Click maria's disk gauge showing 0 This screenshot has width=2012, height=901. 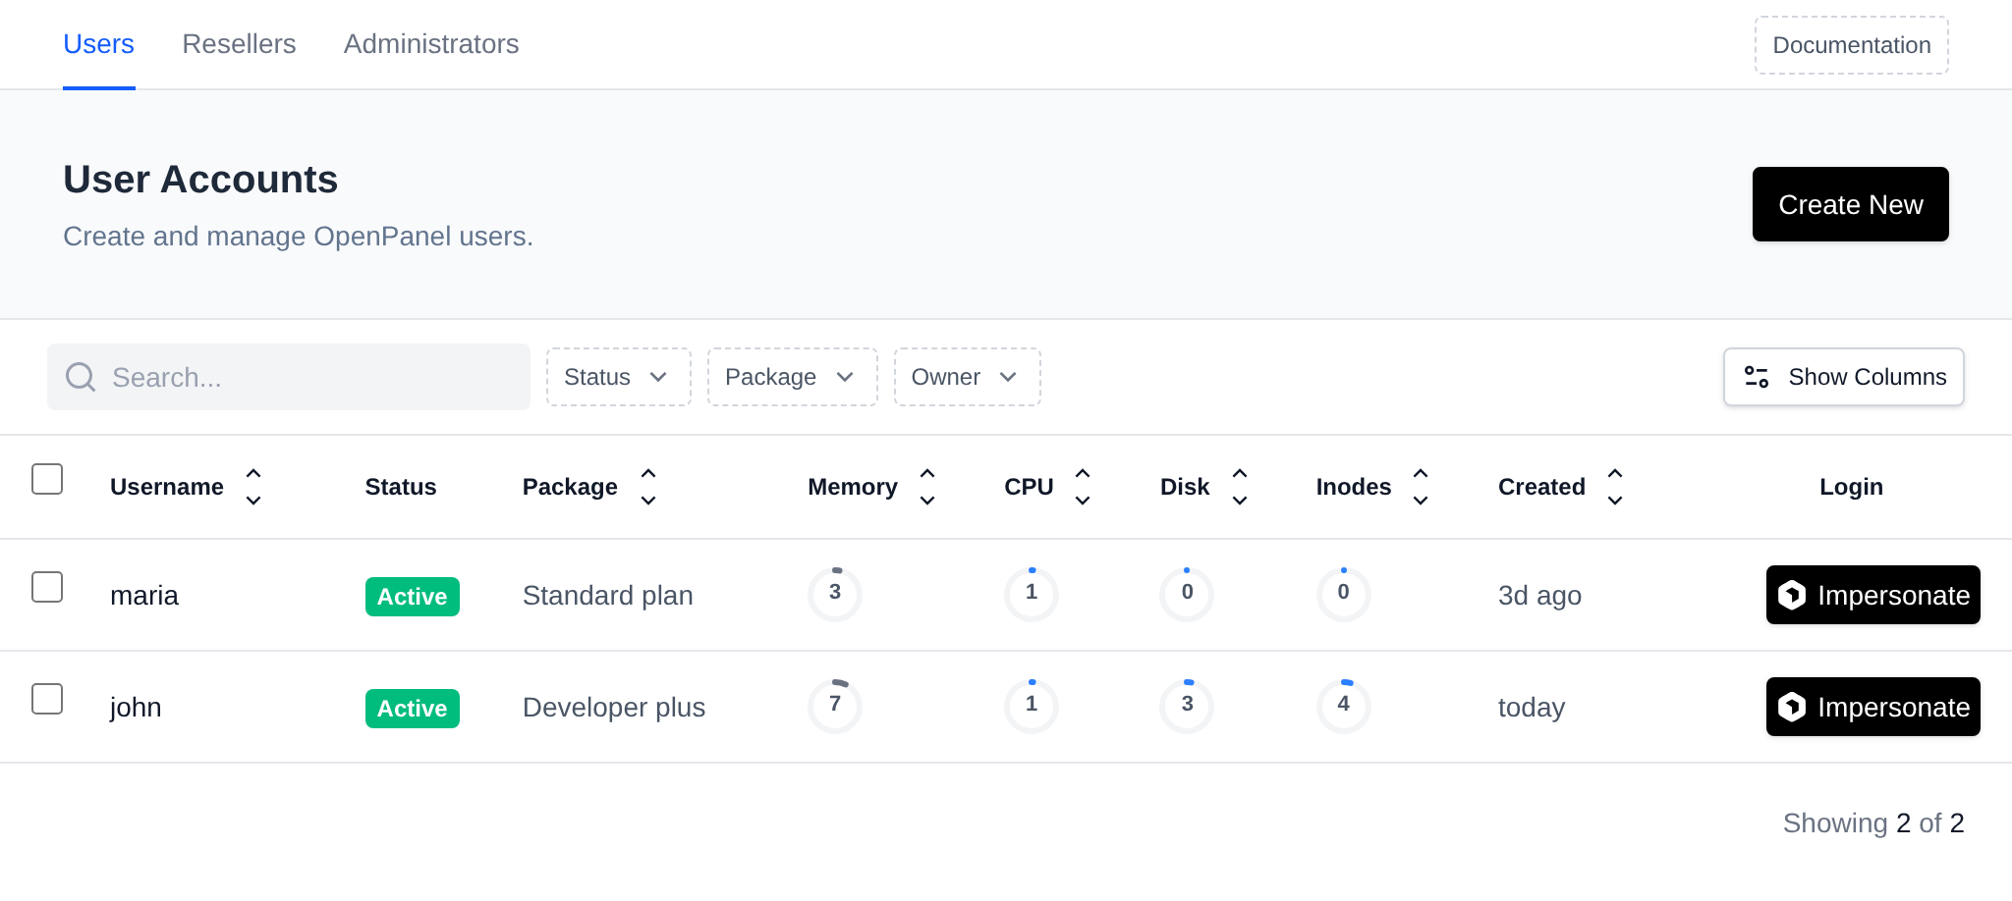[x=1187, y=594]
